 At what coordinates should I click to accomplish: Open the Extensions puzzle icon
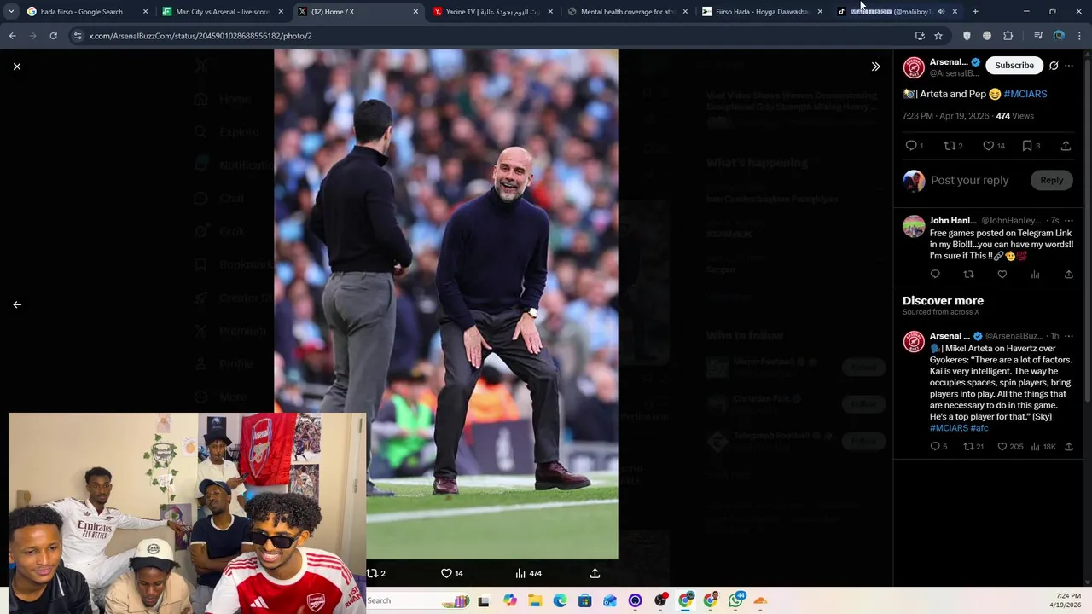coord(1008,36)
